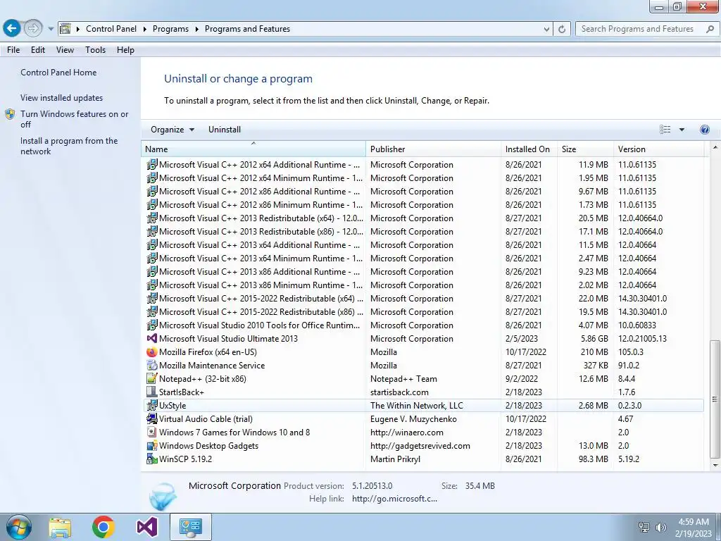Sort list by the Version column header
This screenshot has height=541, width=721.
(x=658, y=149)
